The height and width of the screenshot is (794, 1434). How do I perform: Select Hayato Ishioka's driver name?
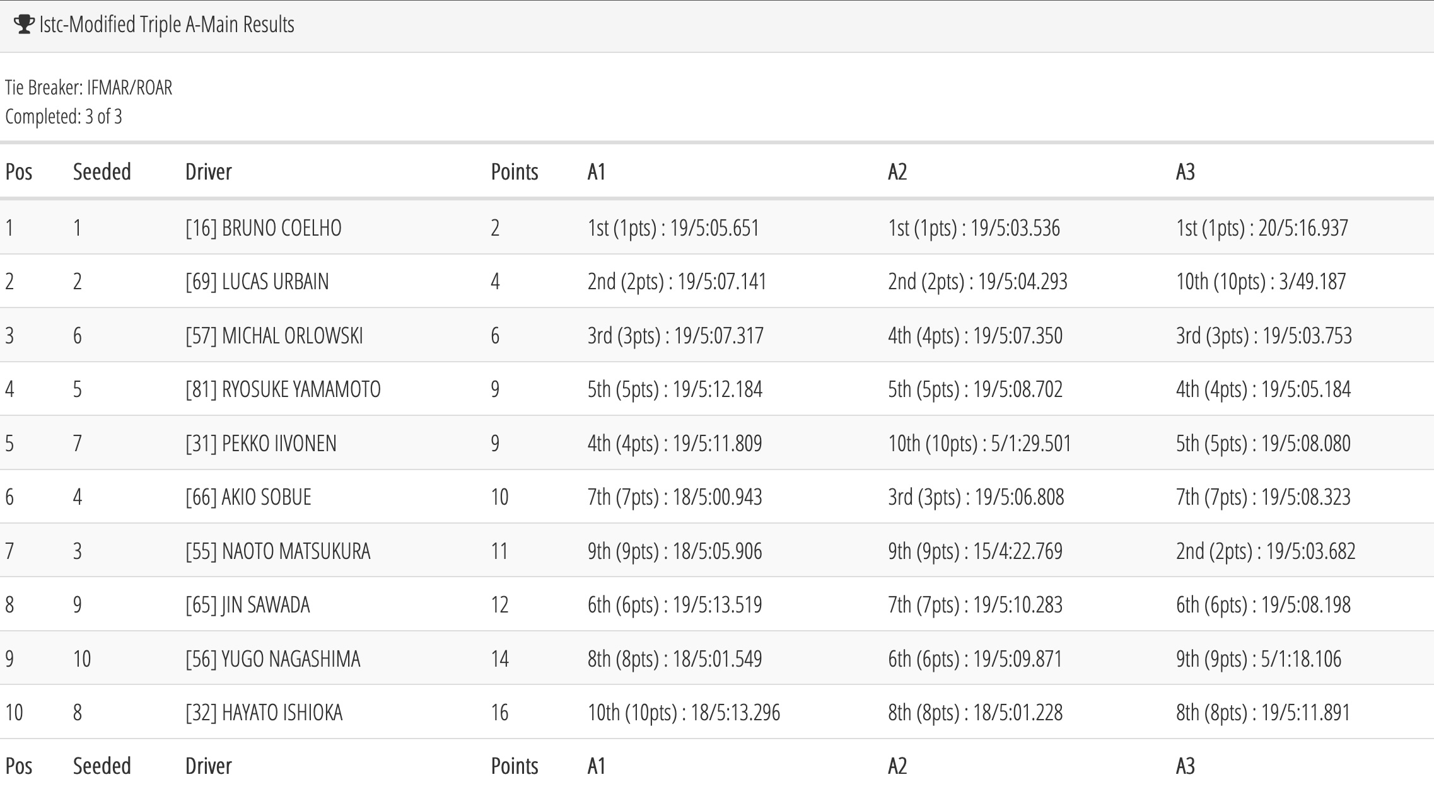(264, 712)
